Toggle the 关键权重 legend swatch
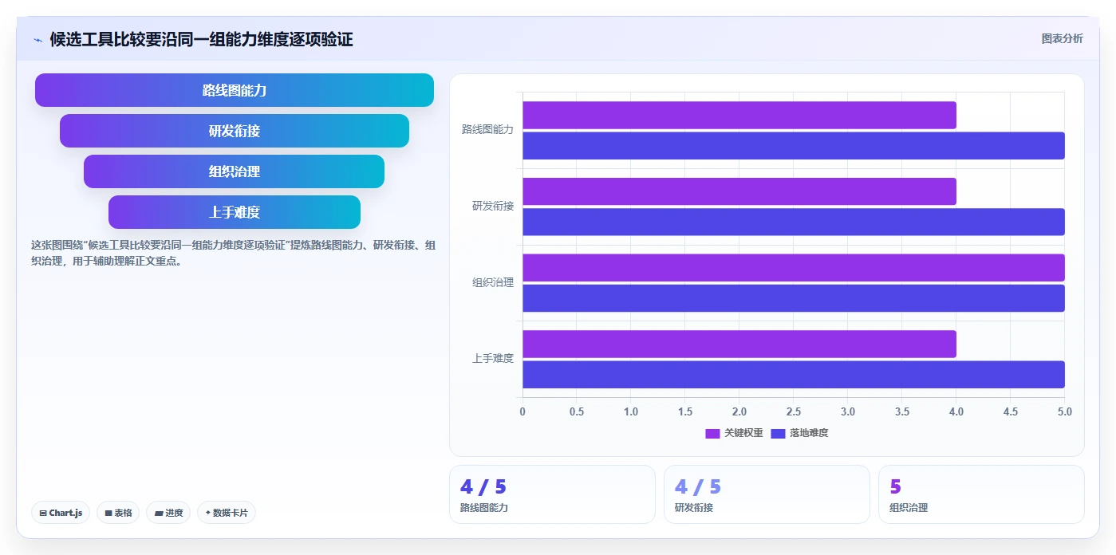The width and height of the screenshot is (1116, 555). tap(712, 433)
